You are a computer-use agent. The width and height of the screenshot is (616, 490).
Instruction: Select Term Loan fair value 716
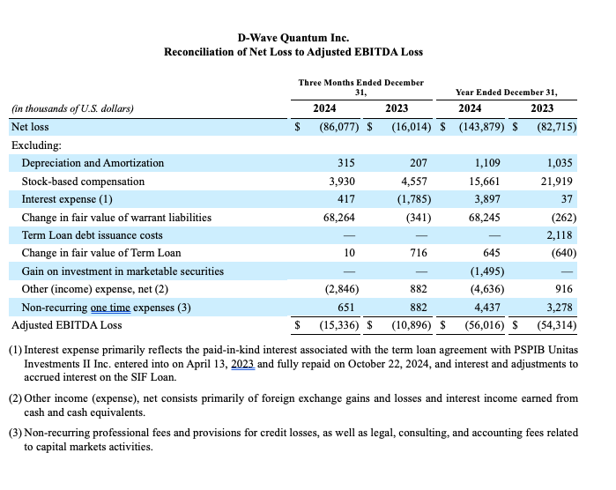click(x=418, y=253)
